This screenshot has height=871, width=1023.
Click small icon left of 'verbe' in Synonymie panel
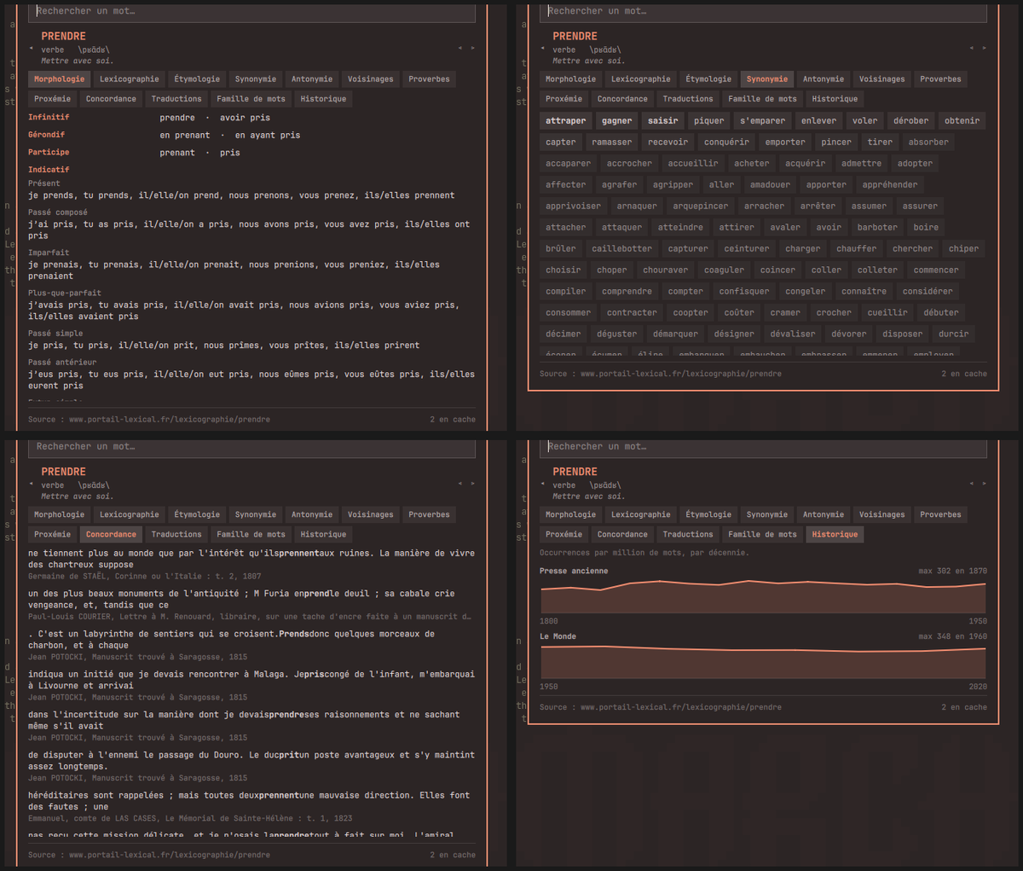pyautogui.click(x=543, y=49)
